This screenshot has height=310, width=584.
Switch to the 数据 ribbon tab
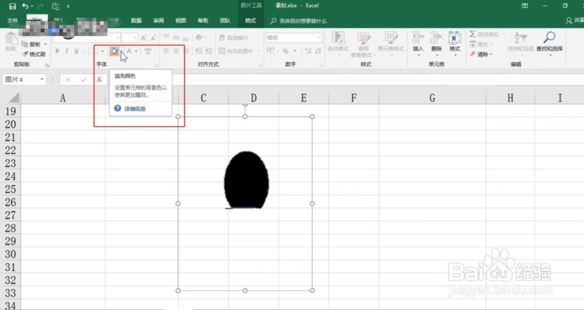pos(136,20)
